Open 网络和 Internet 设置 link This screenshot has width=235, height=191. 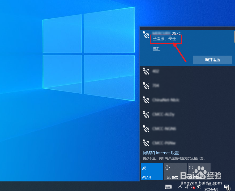(x=161, y=153)
